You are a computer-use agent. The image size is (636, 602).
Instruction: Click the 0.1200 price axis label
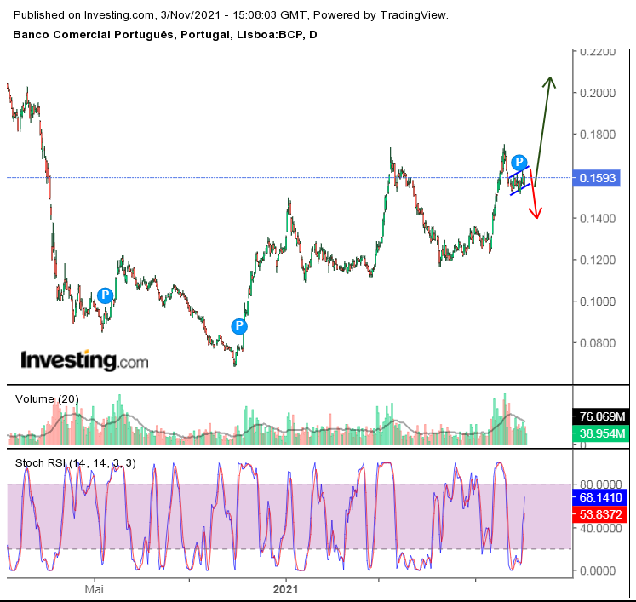[x=598, y=260]
